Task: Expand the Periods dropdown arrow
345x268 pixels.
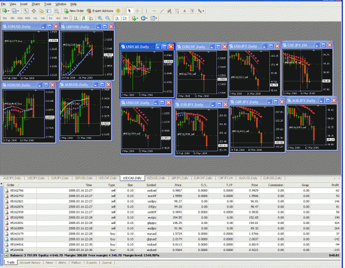Action: pos(147,18)
